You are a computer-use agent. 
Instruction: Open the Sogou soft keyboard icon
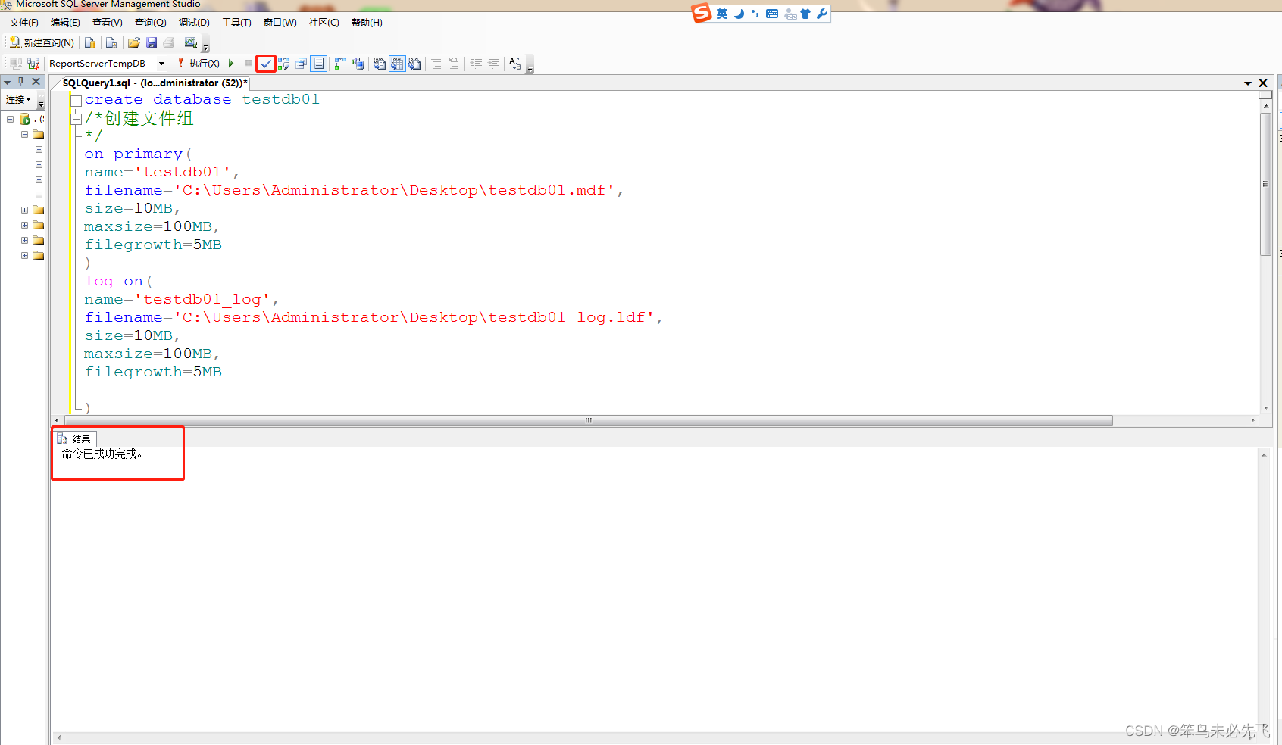coord(772,14)
